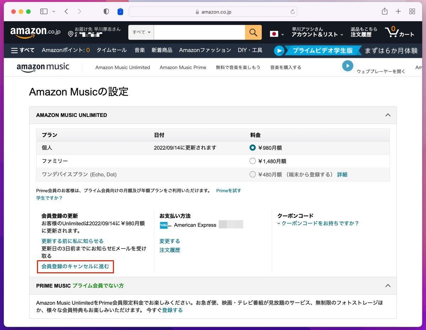Click the プラン column header
Image resolution: width=426 pixels, height=330 pixels.
[x=50, y=135]
